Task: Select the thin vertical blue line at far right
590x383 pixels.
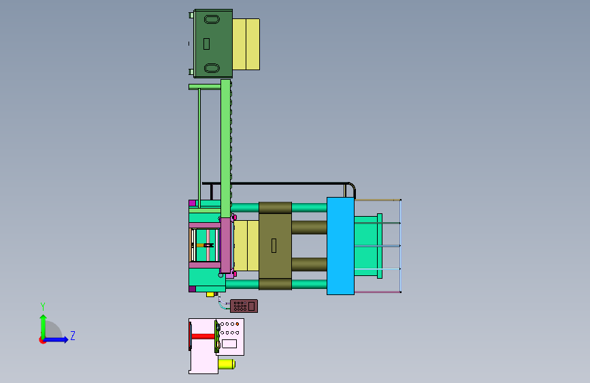Action: (400, 246)
